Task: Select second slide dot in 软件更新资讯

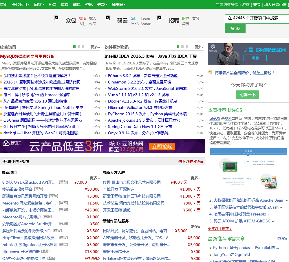Action: (182, 47)
